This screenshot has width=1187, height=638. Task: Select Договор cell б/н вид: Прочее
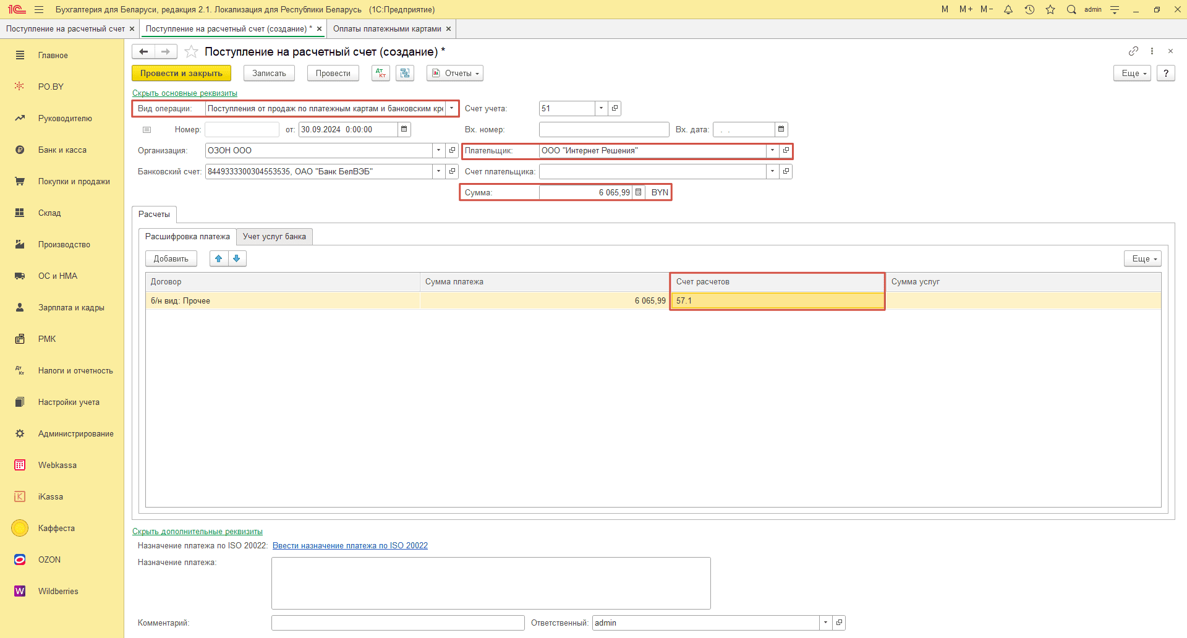click(283, 300)
